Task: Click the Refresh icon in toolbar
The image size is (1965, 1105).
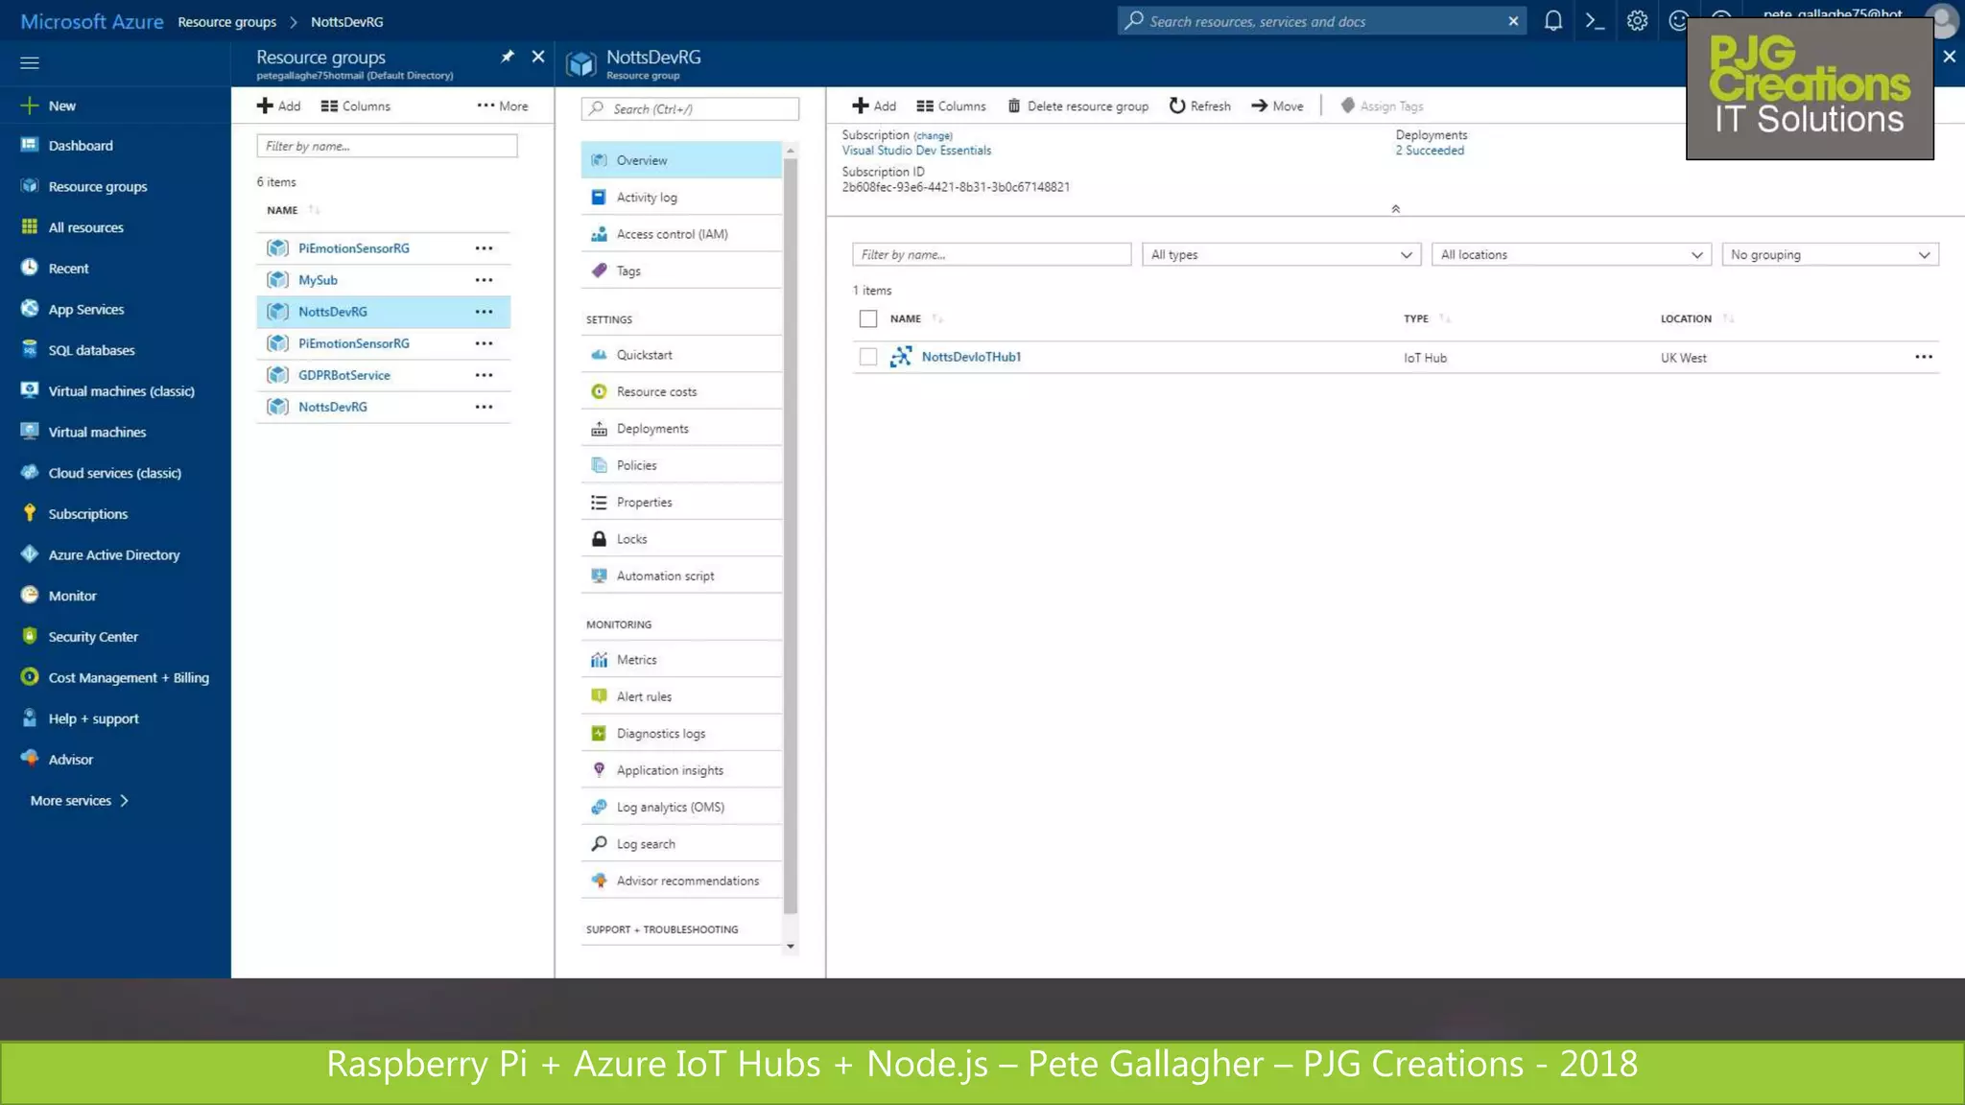Action: [x=1177, y=106]
